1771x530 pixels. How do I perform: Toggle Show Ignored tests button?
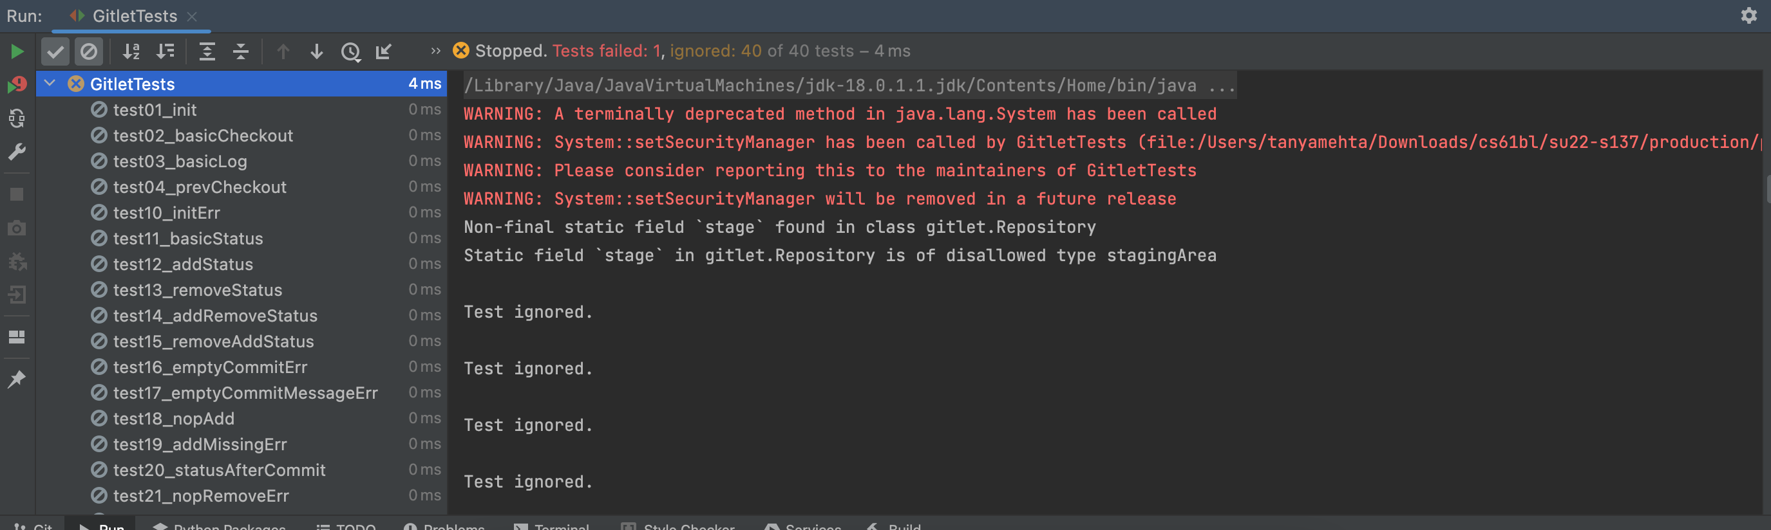(x=89, y=51)
